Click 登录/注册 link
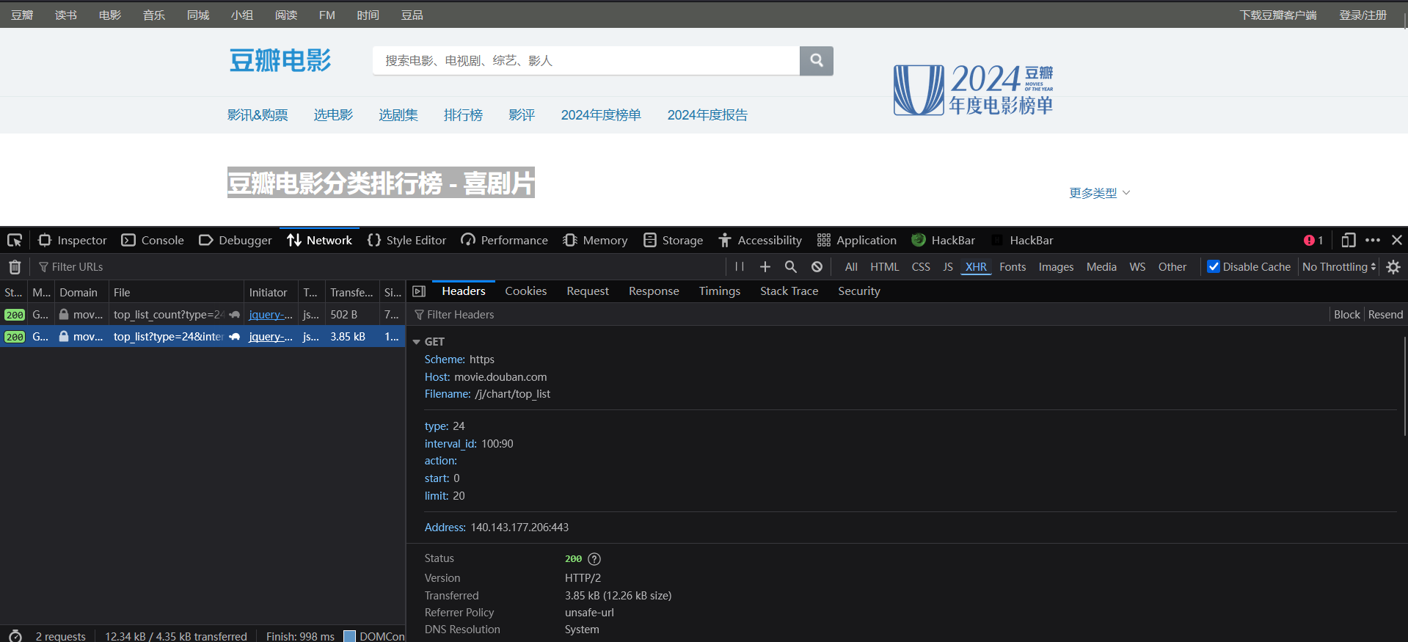Screen dimensions: 1408x642 tap(1363, 15)
